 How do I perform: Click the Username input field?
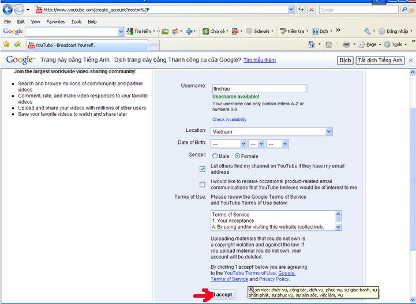[260, 89]
